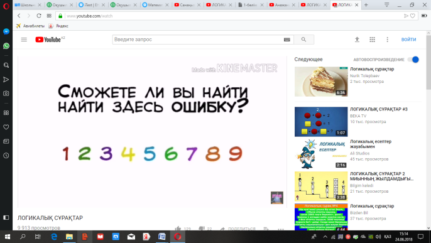Open Microsoft Edge from the taskbar

54,237
